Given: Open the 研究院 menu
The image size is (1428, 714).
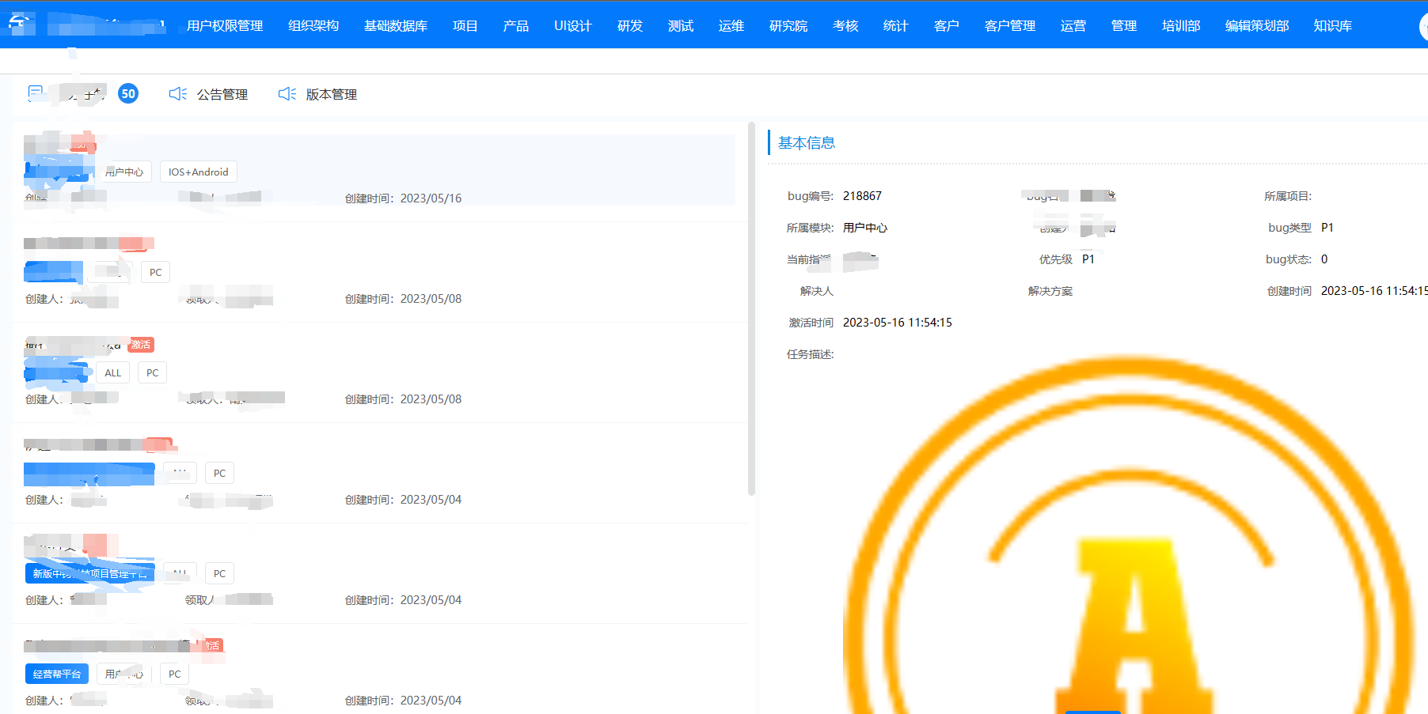Looking at the screenshot, I should [788, 26].
